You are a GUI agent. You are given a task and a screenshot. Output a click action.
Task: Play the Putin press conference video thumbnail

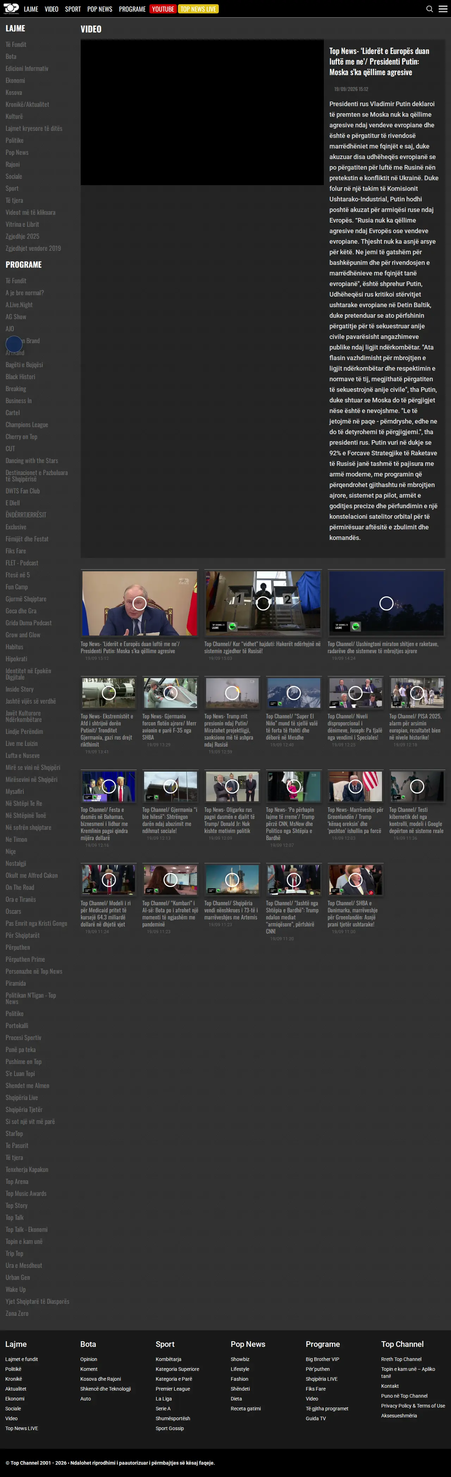tap(139, 603)
